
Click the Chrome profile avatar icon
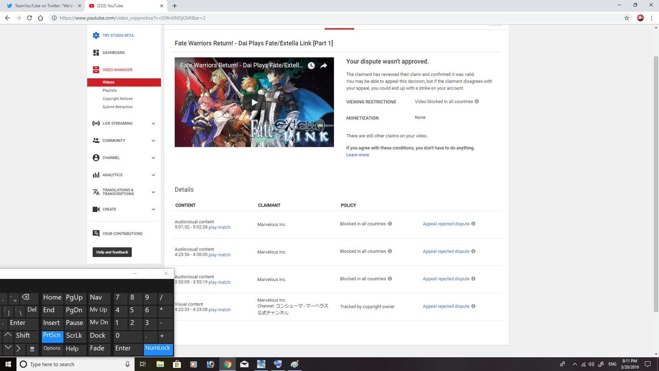640,18
